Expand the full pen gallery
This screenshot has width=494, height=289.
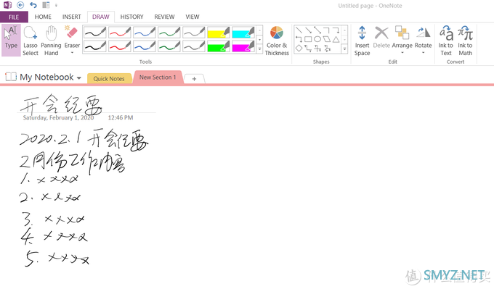[x=259, y=49]
